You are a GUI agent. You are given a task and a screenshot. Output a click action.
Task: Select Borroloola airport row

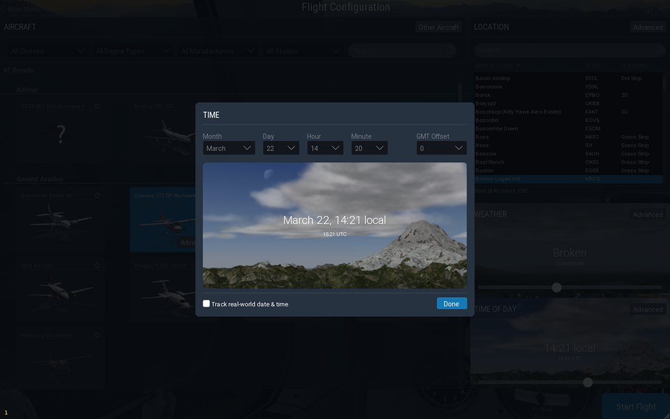pos(568,86)
